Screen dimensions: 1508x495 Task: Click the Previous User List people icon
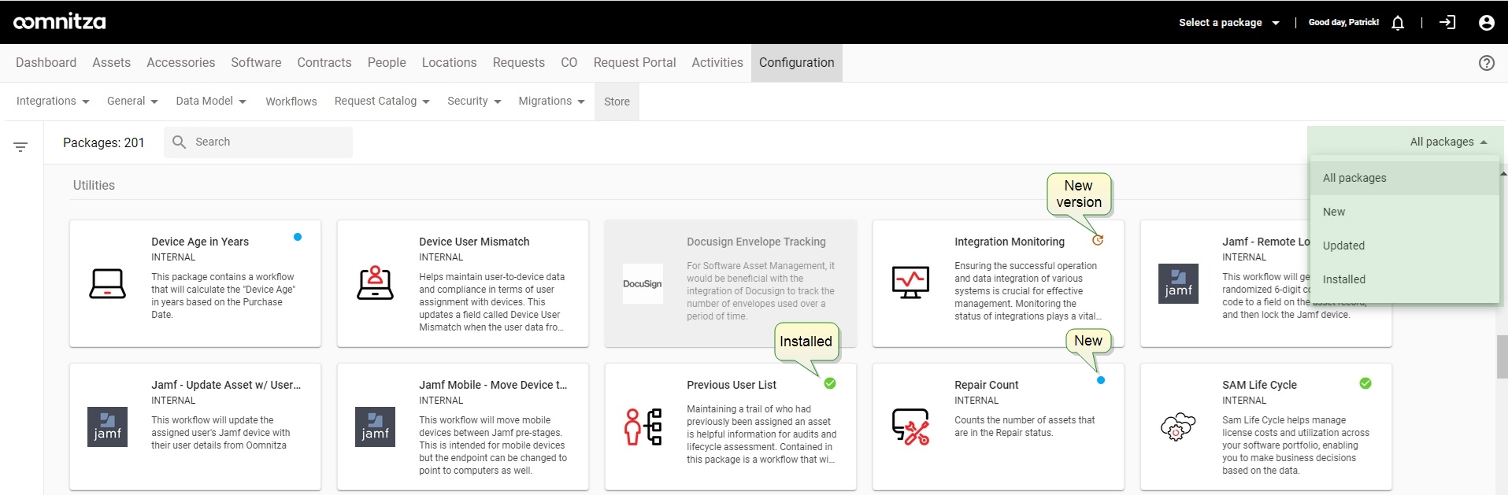(643, 427)
